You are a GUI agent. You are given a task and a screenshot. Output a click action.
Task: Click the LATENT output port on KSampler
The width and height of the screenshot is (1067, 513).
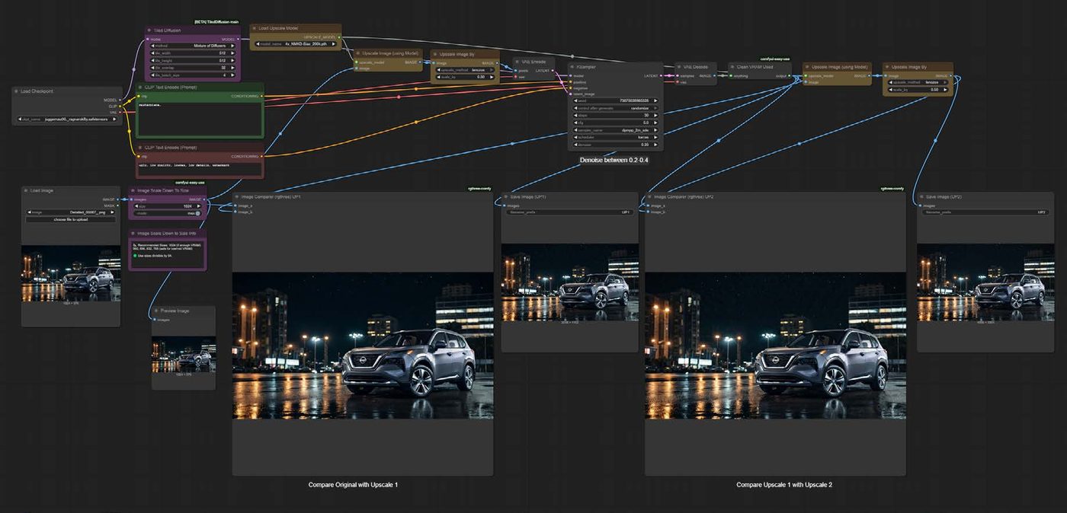(662, 75)
